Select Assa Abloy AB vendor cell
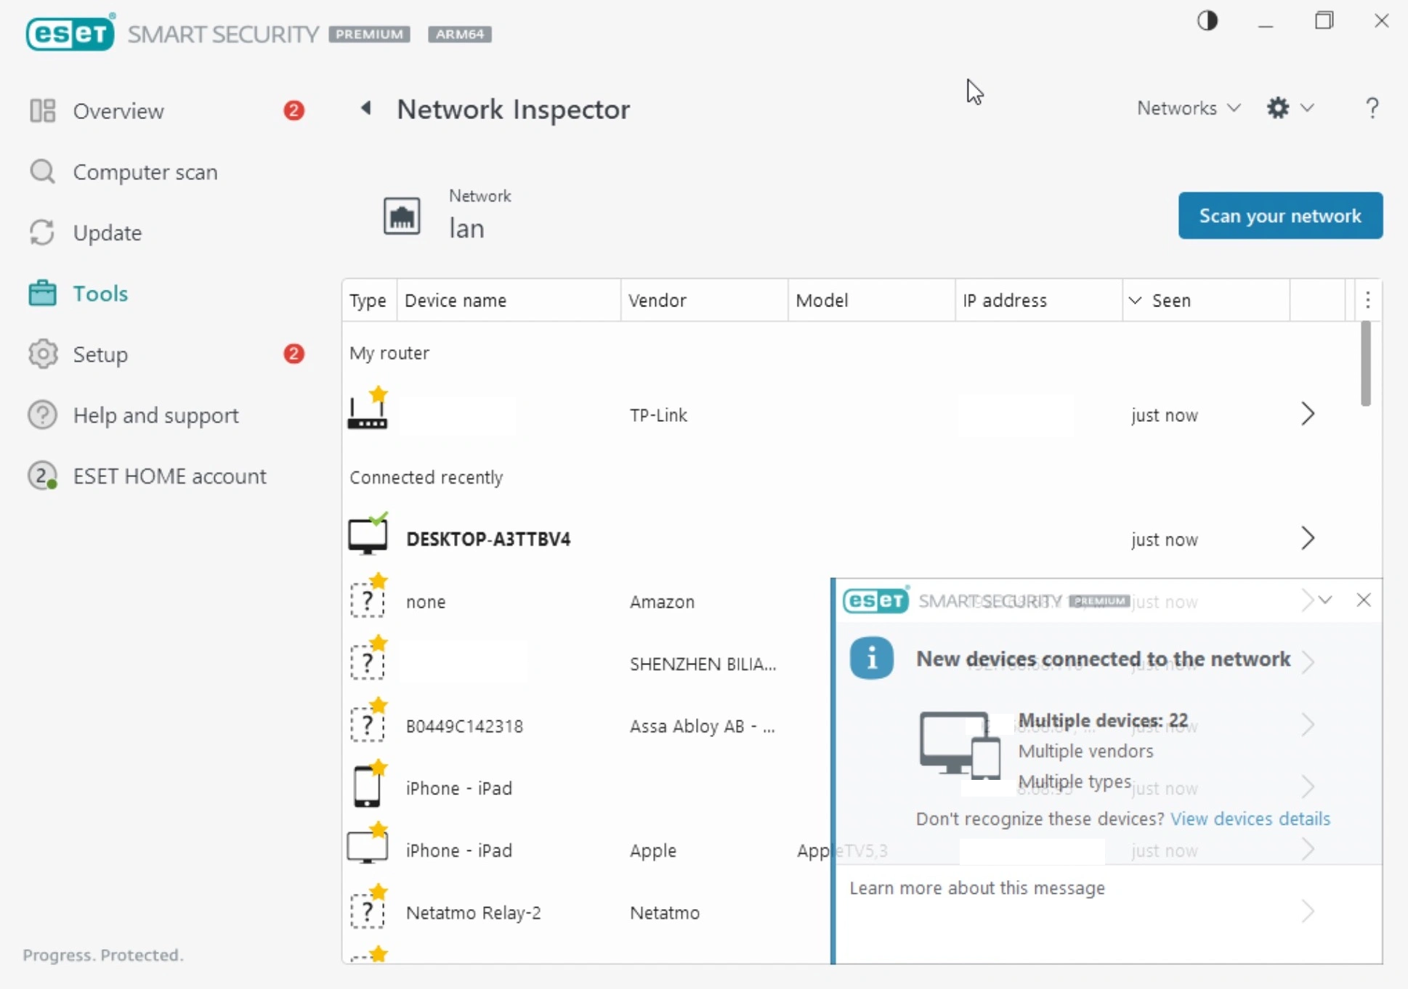Viewport: 1408px width, 989px height. [703, 726]
